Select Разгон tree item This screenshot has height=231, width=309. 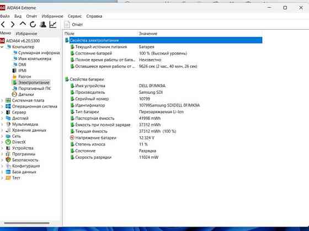point(25,77)
